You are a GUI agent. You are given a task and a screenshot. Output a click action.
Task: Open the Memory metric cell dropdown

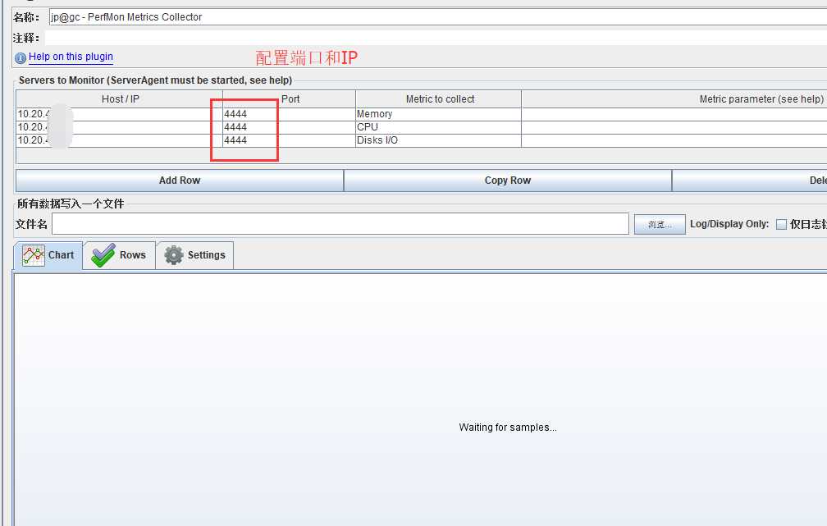tap(438, 114)
